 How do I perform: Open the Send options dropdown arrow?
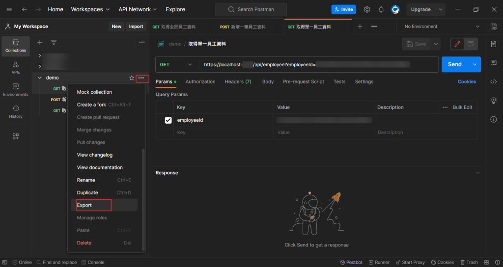click(475, 64)
